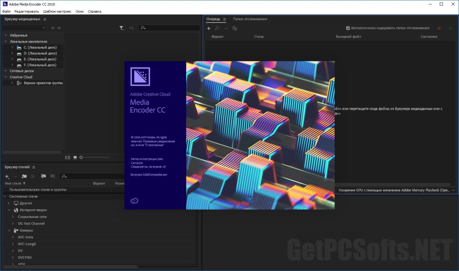Open the Очередь panel menu icon
Screen dimensions: 459x271
point(225,19)
